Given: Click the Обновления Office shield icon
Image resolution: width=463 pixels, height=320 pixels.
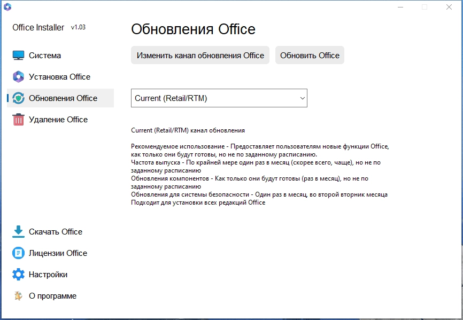Looking at the screenshot, I should (18, 98).
